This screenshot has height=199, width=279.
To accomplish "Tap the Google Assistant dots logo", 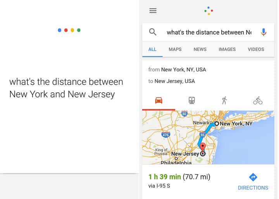I will pos(208,11).
